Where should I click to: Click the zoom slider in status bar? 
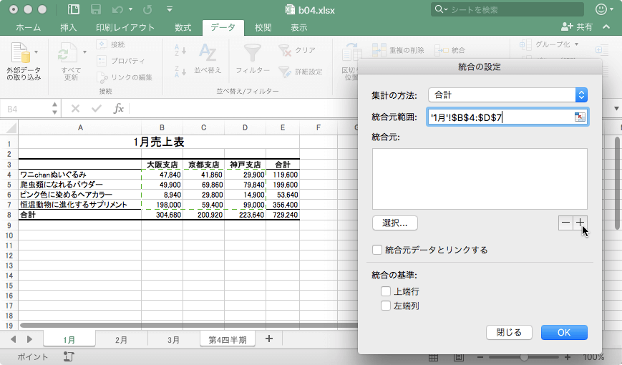(524, 357)
